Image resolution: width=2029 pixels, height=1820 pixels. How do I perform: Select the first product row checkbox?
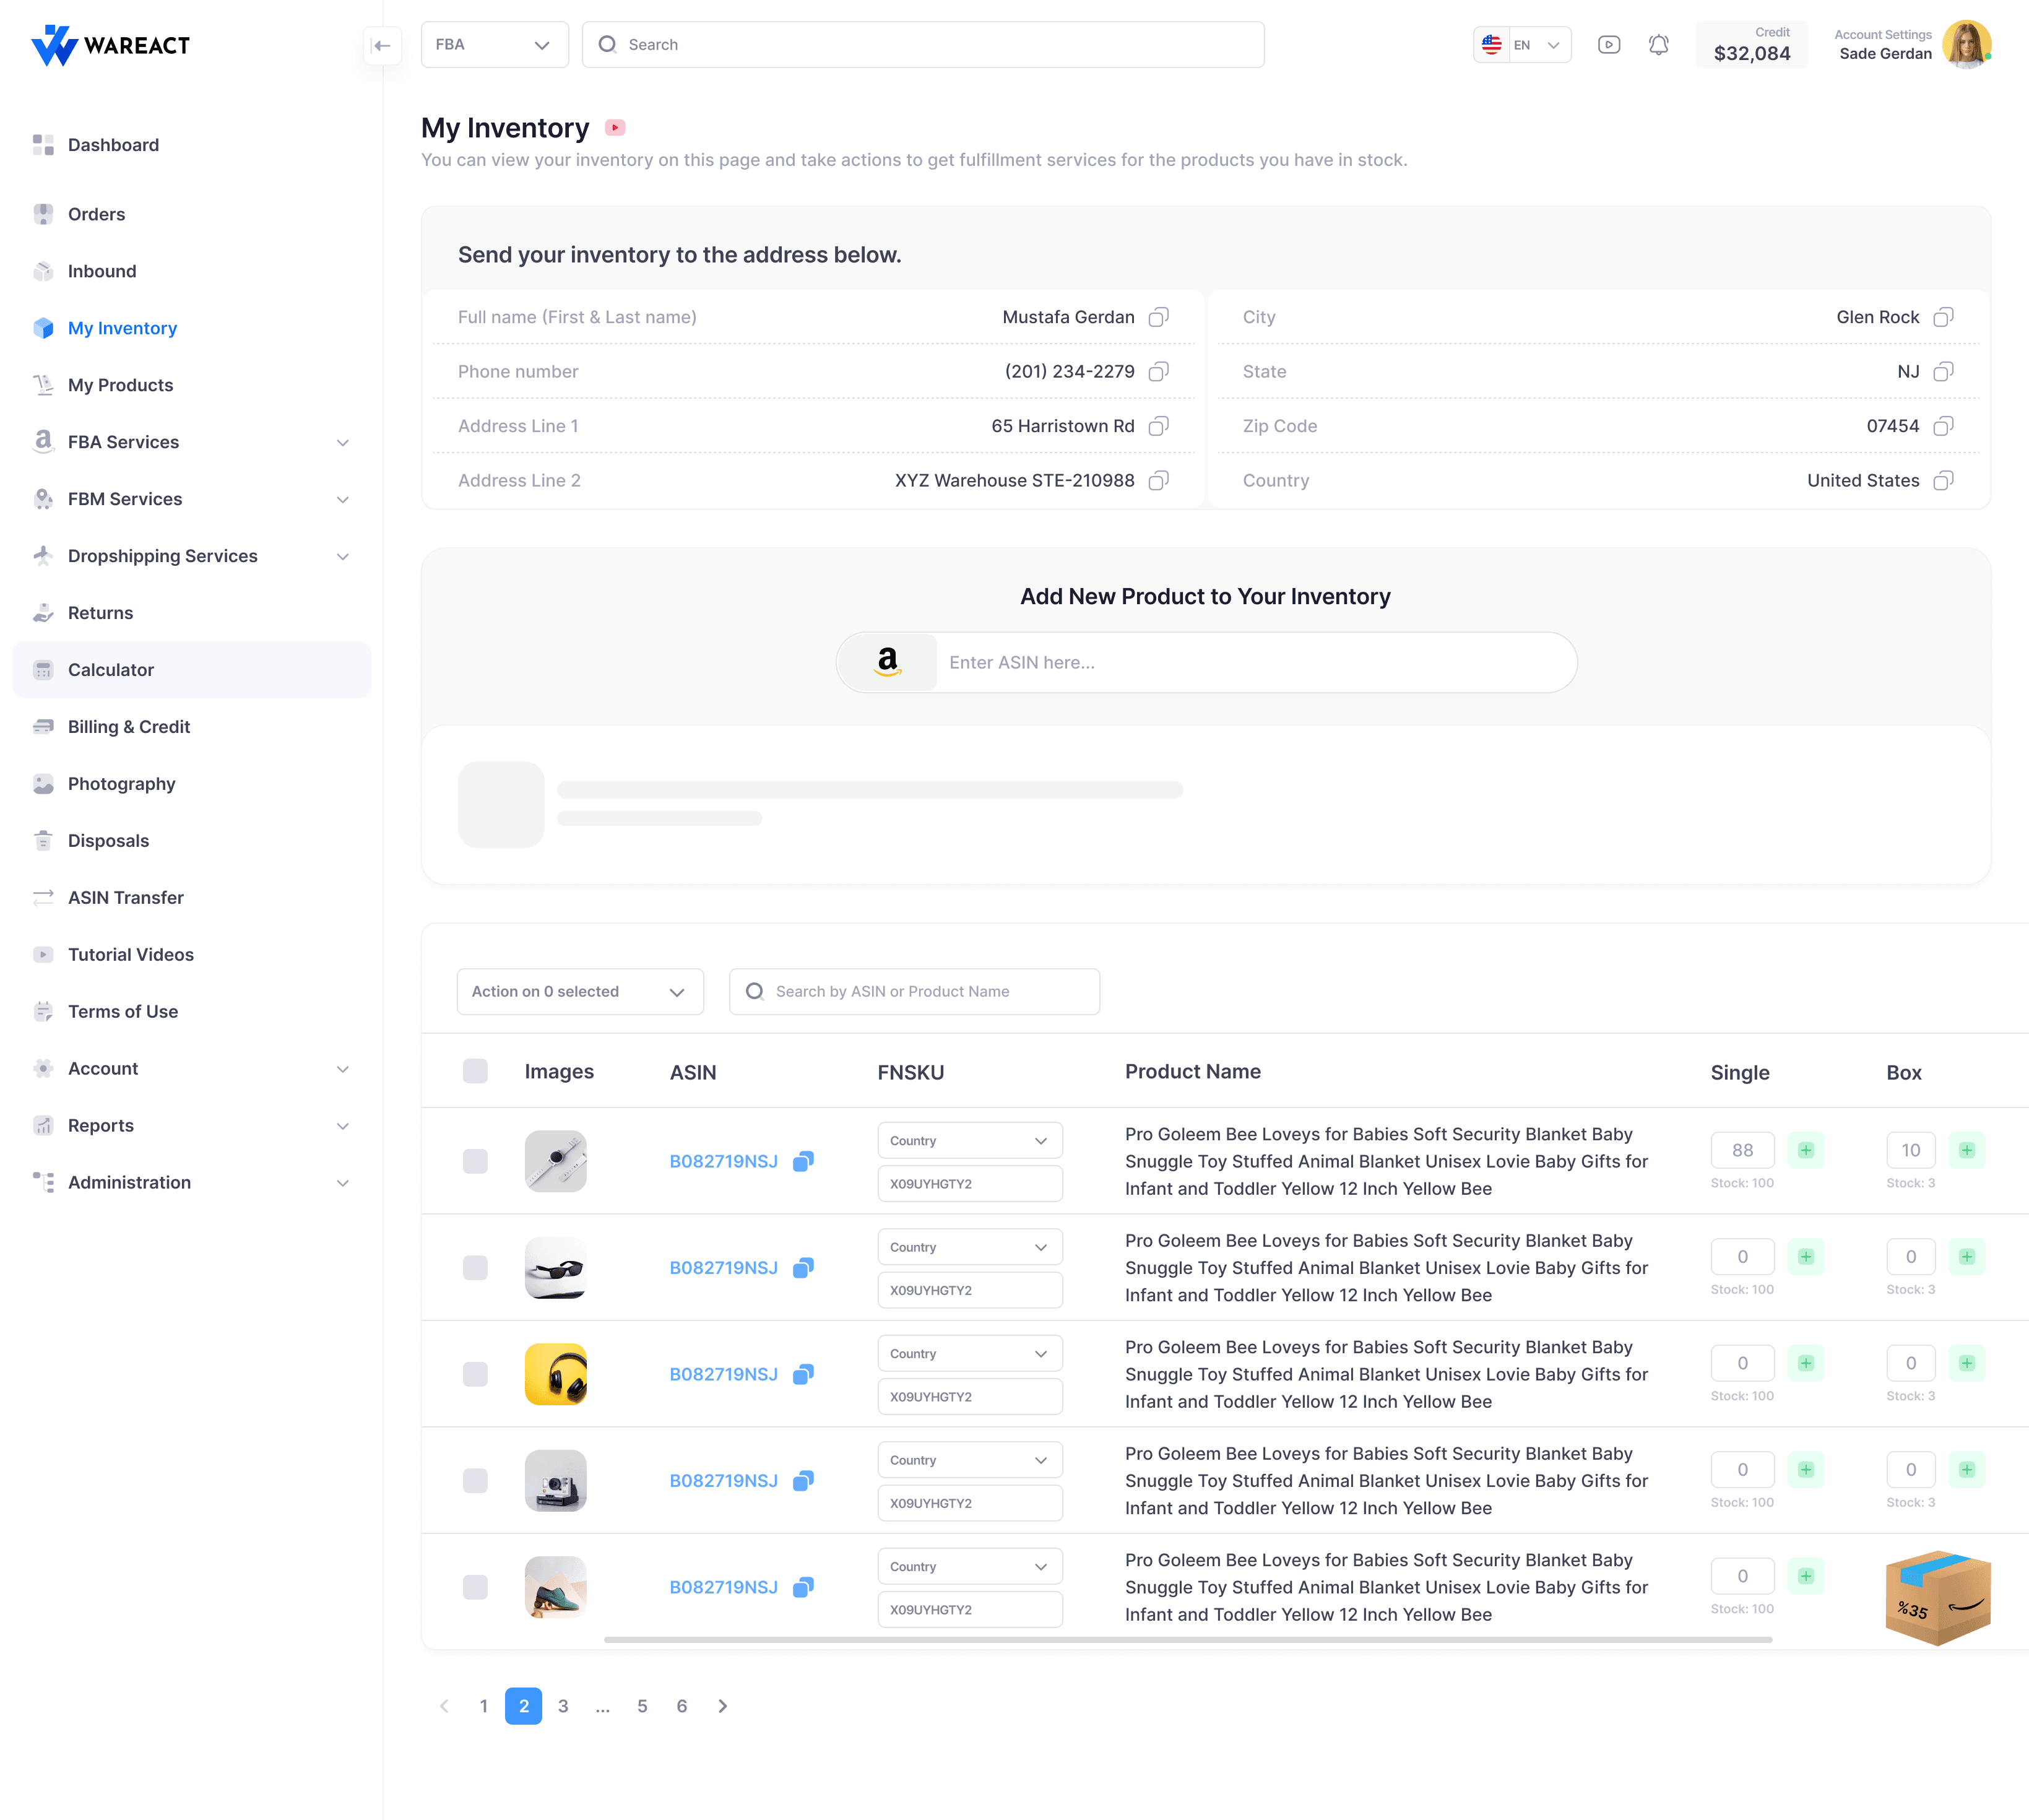click(475, 1161)
